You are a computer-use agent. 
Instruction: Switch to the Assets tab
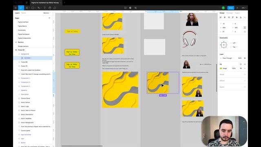coord(24,13)
